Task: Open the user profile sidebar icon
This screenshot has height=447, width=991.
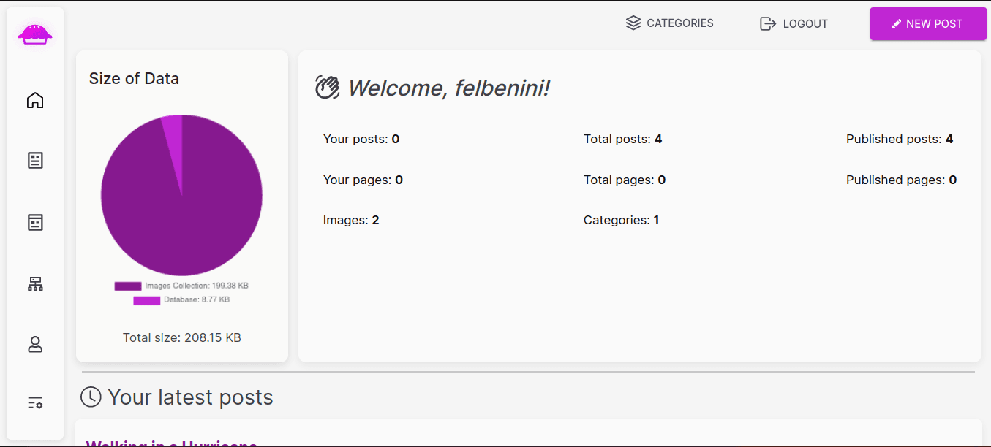Action: tap(35, 345)
